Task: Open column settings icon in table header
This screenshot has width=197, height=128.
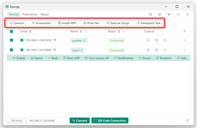Action: pos(185,31)
